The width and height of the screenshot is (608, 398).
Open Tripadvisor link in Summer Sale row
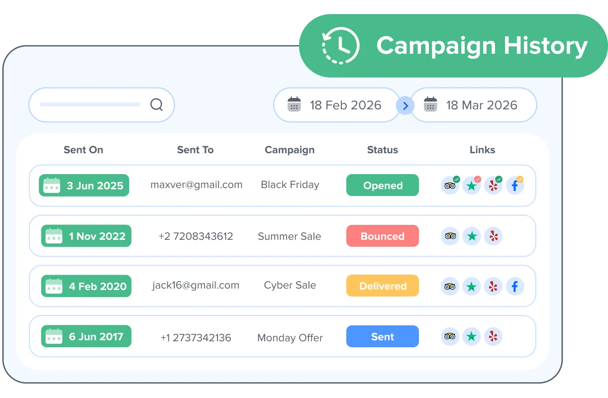[x=450, y=236]
